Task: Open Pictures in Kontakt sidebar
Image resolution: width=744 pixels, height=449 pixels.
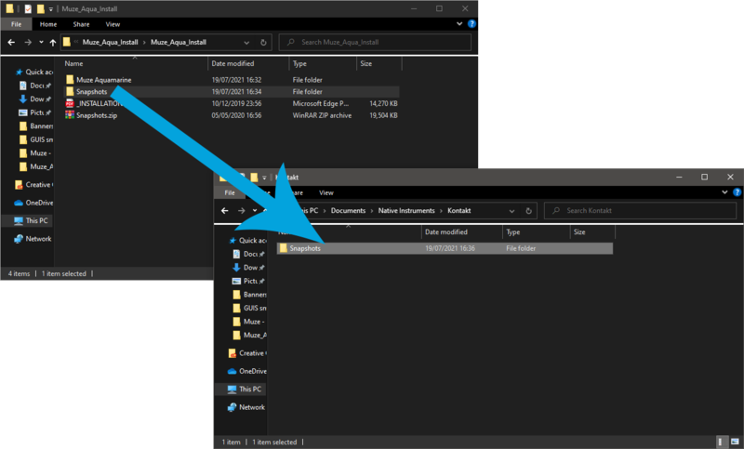Action: pos(248,281)
